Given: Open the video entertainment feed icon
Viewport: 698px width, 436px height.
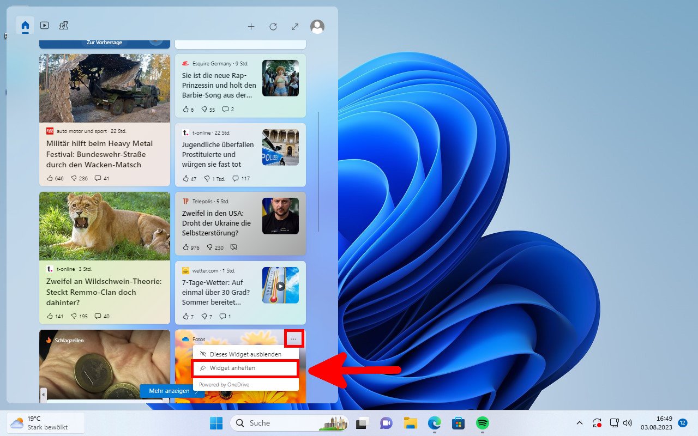Looking at the screenshot, I should pyautogui.click(x=45, y=25).
